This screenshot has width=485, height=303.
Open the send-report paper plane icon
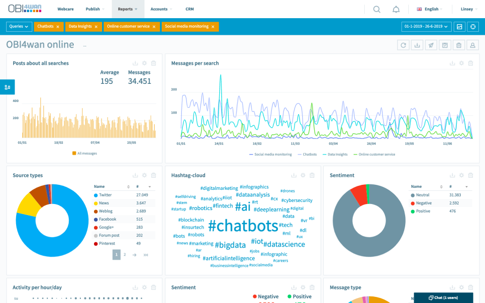point(430,45)
